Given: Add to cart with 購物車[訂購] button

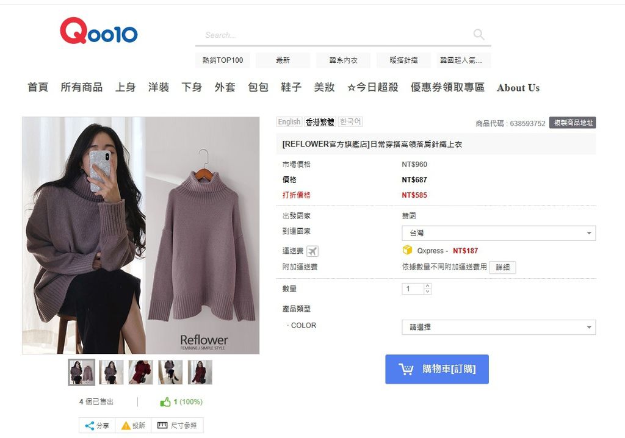Looking at the screenshot, I should [437, 369].
